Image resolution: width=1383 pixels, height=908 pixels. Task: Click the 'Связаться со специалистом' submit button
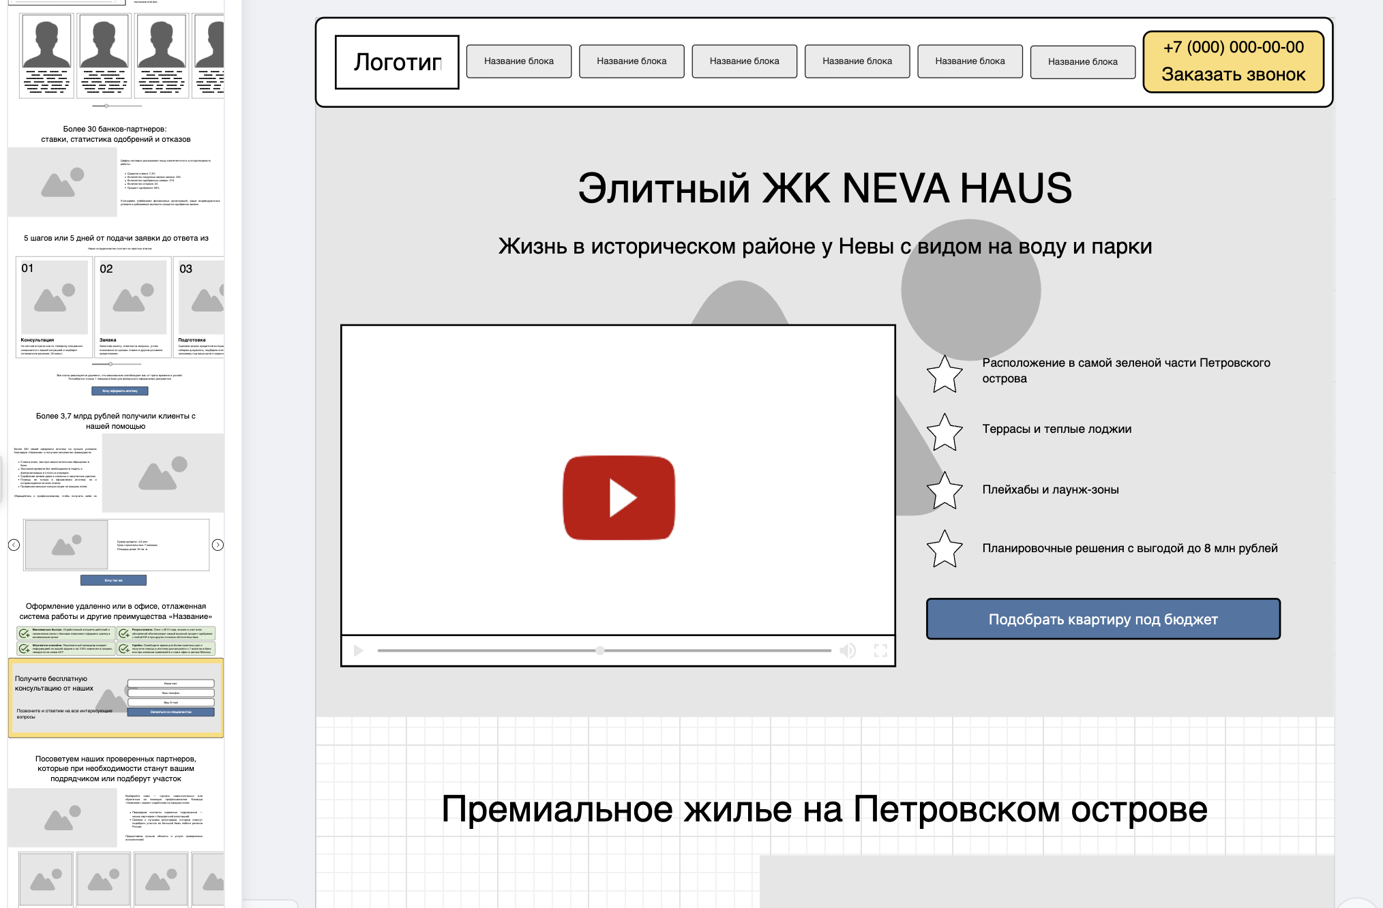(x=170, y=712)
